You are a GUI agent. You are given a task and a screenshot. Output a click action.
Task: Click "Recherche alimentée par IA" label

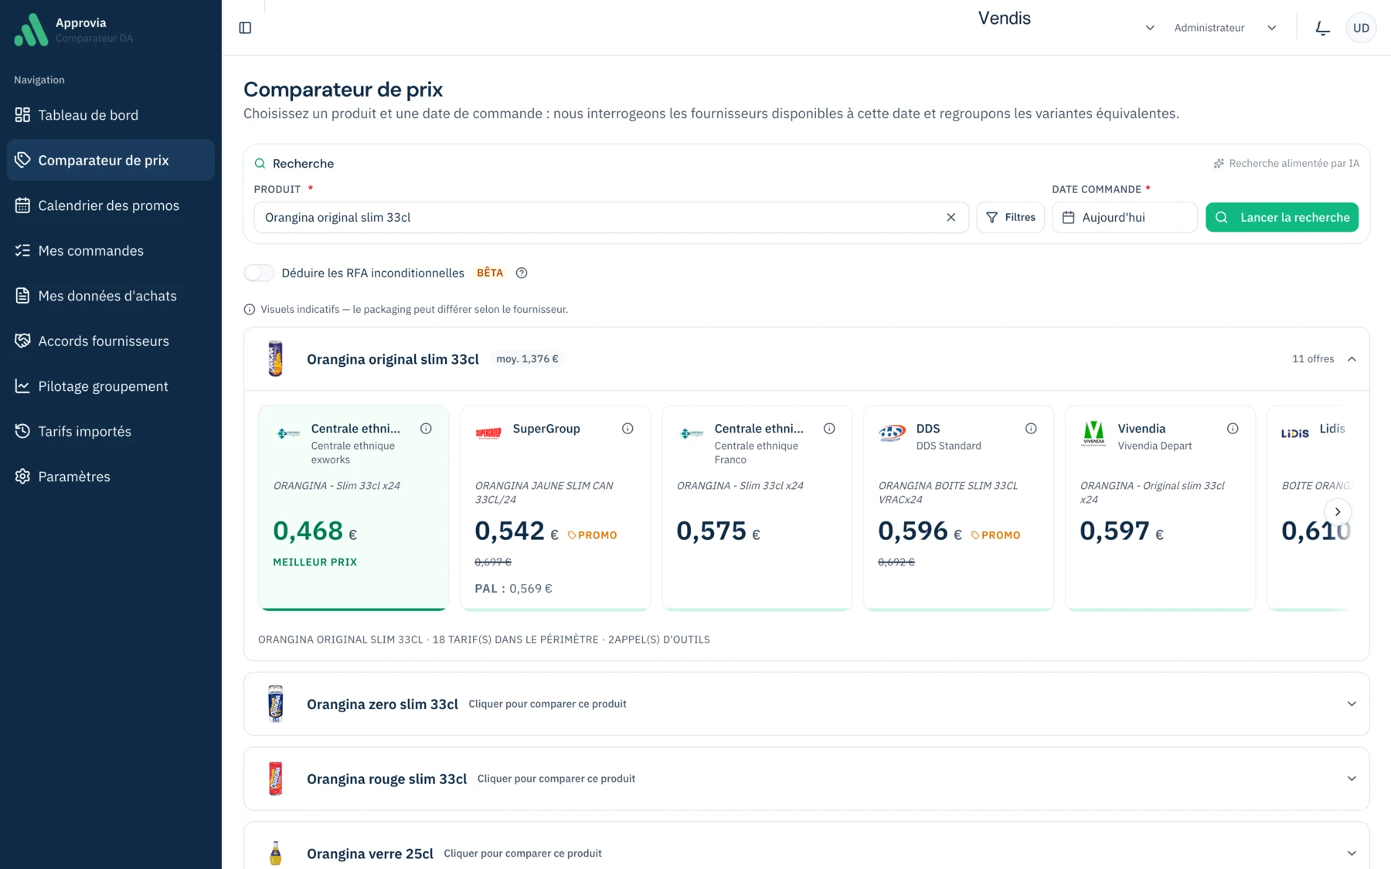coord(1294,164)
